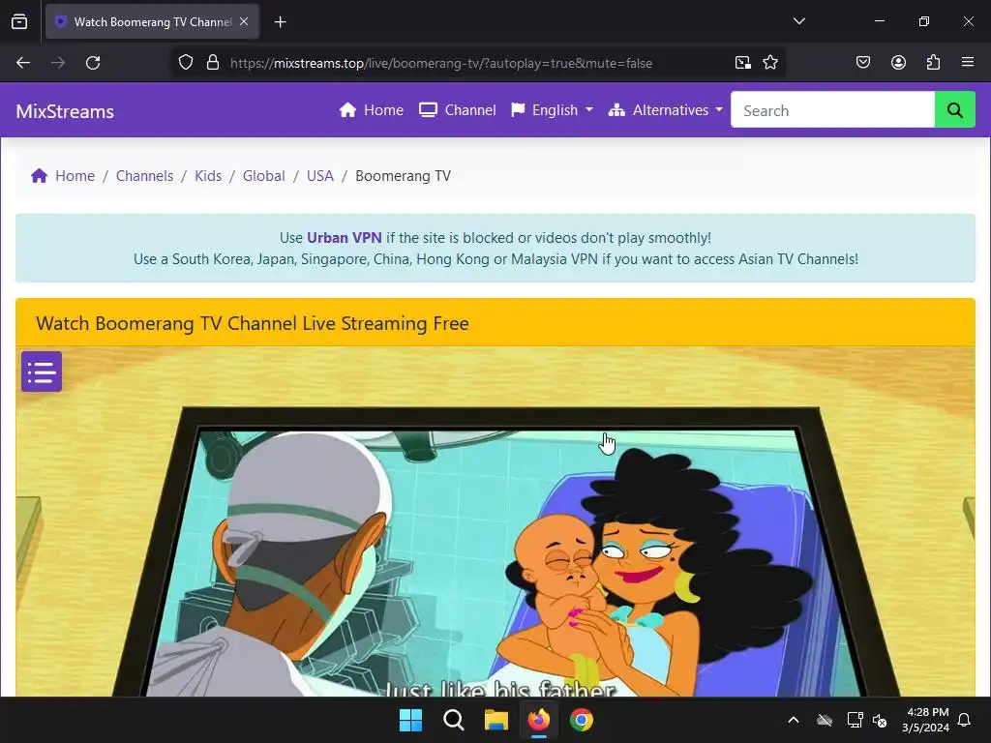Launch Chrome from the taskbar
The image size is (991, 743).
582,720
